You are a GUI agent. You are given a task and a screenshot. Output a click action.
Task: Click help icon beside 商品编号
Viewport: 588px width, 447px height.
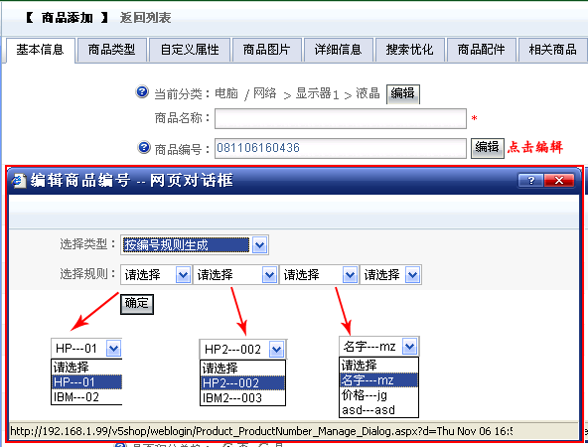(x=144, y=147)
